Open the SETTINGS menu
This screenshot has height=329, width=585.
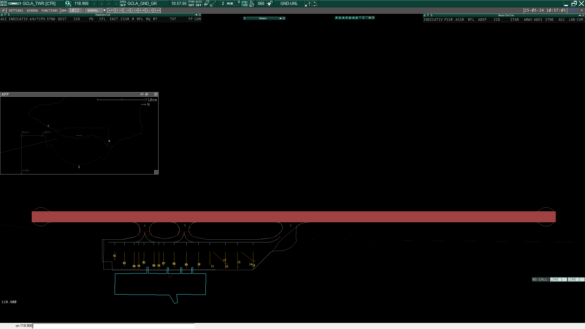(x=16, y=10)
